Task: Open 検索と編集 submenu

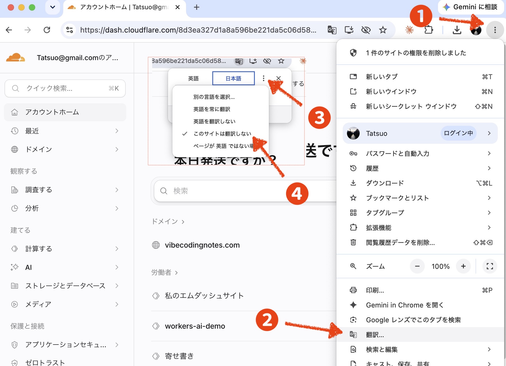Action: pos(420,350)
